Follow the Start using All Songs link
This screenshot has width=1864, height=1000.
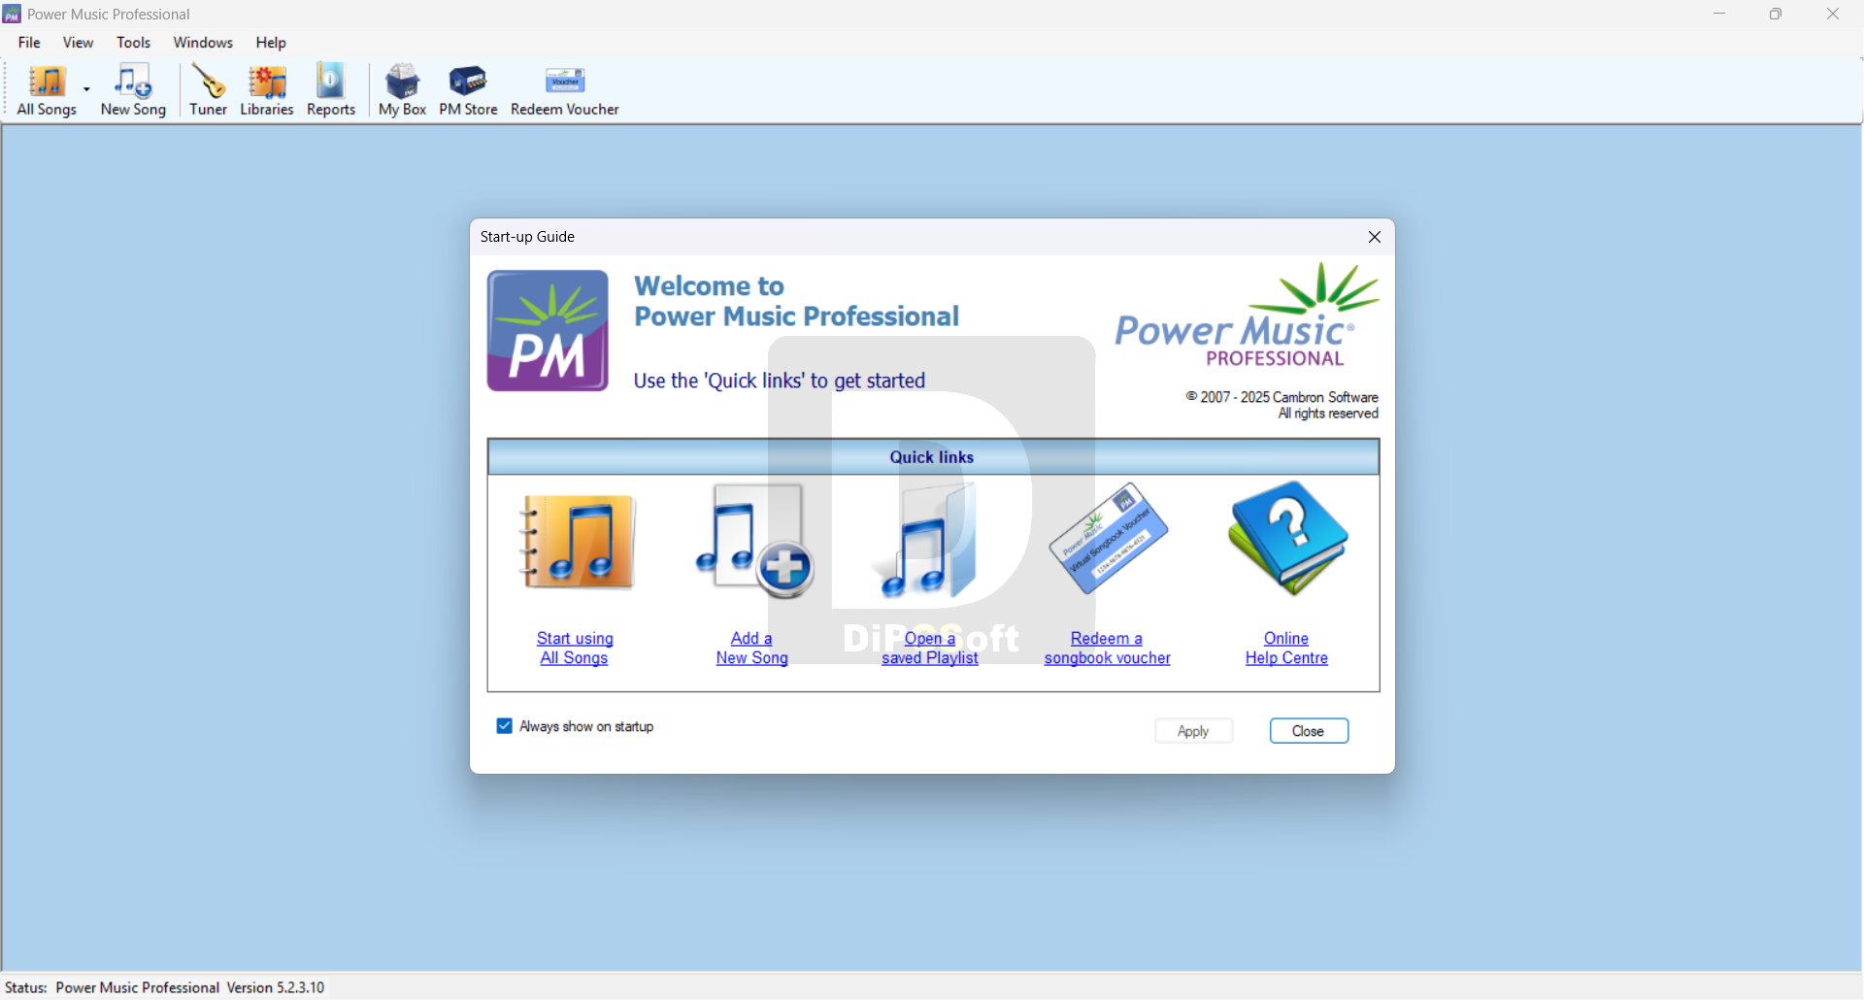575,648
